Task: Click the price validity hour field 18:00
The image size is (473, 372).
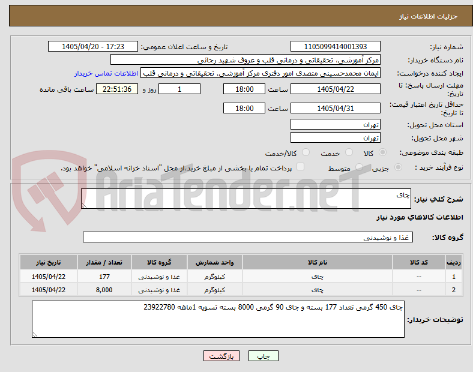Action: tap(244, 108)
